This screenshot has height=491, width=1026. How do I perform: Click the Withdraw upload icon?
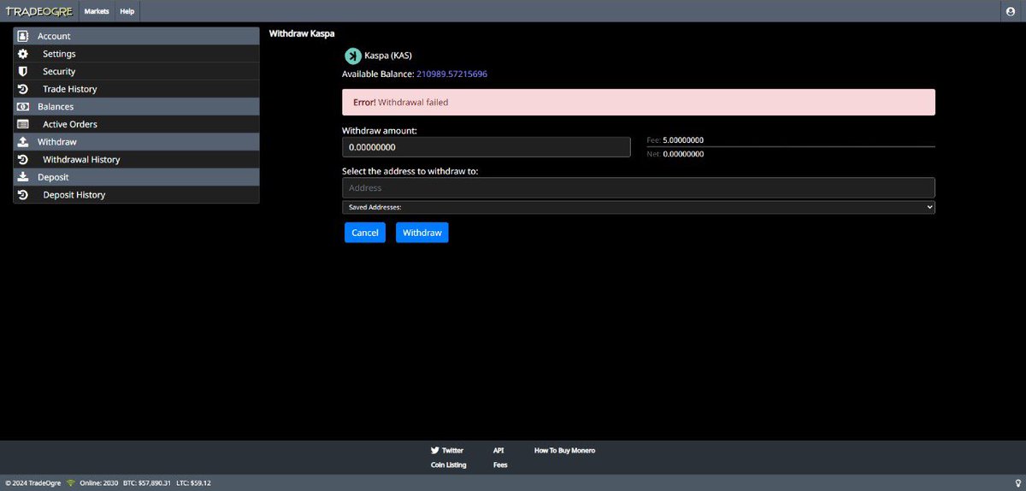point(23,142)
